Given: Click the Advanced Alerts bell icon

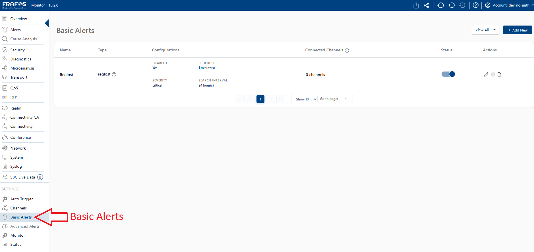Looking at the screenshot, I should [x=5, y=226].
